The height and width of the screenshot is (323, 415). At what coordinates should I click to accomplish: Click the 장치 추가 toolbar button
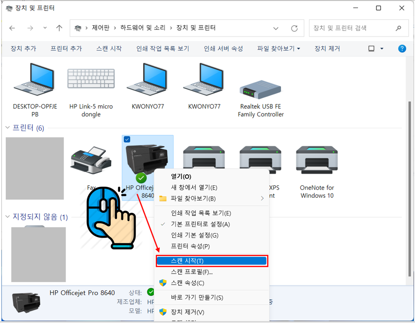click(23, 48)
